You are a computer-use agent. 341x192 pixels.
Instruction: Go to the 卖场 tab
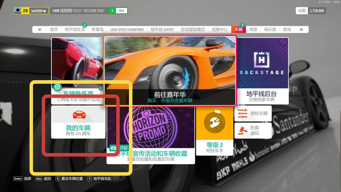pyautogui.click(x=287, y=29)
